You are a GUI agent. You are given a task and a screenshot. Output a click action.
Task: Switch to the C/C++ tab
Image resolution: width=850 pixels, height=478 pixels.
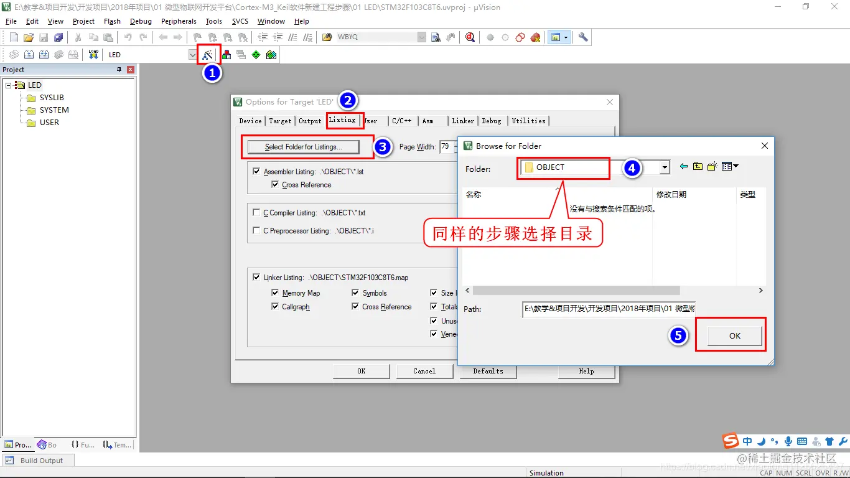(x=402, y=121)
